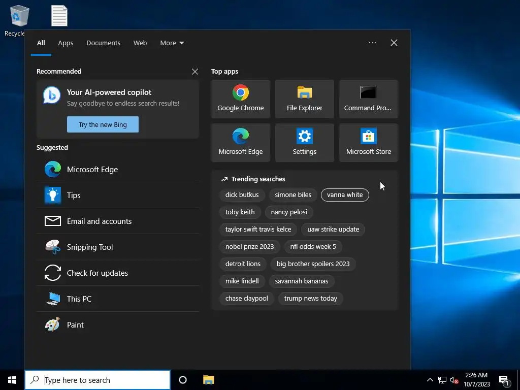Open Microsoft Store tile in Top apps
The height and width of the screenshot is (390, 520).
[369, 143]
